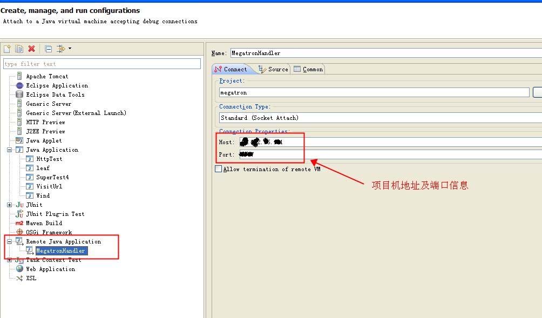The height and width of the screenshot is (318, 542).
Task: Select the Maven Build configuration type
Action: (44, 224)
